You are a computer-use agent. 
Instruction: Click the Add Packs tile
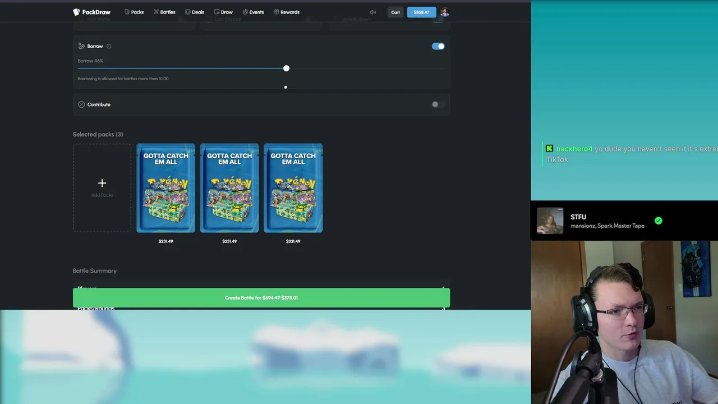coord(102,187)
